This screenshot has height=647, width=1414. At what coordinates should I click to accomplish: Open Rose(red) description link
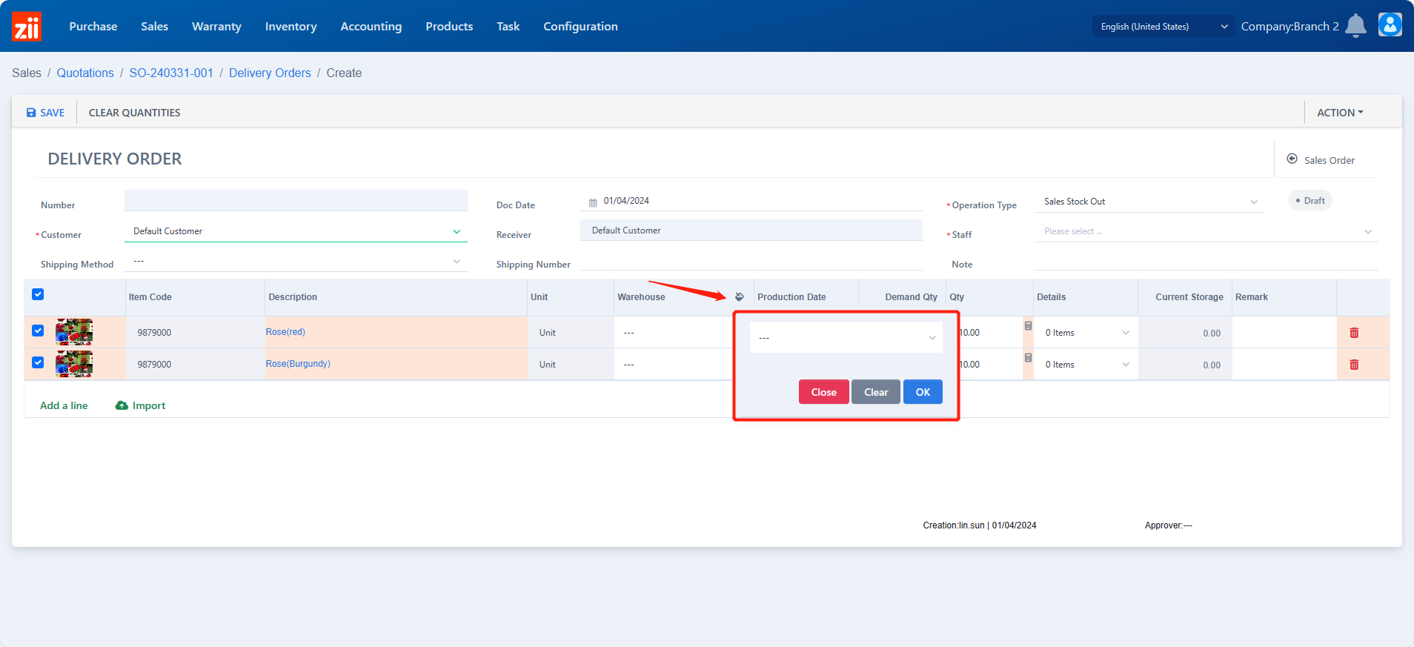[285, 332]
